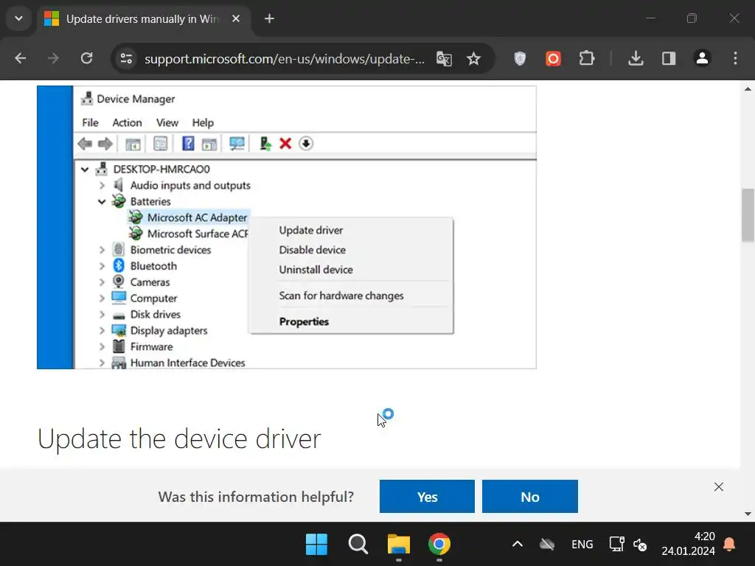The width and height of the screenshot is (755, 566).
Task: Click the muted volume tray icon
Action: pyautogui.click(x=640, y=545)
